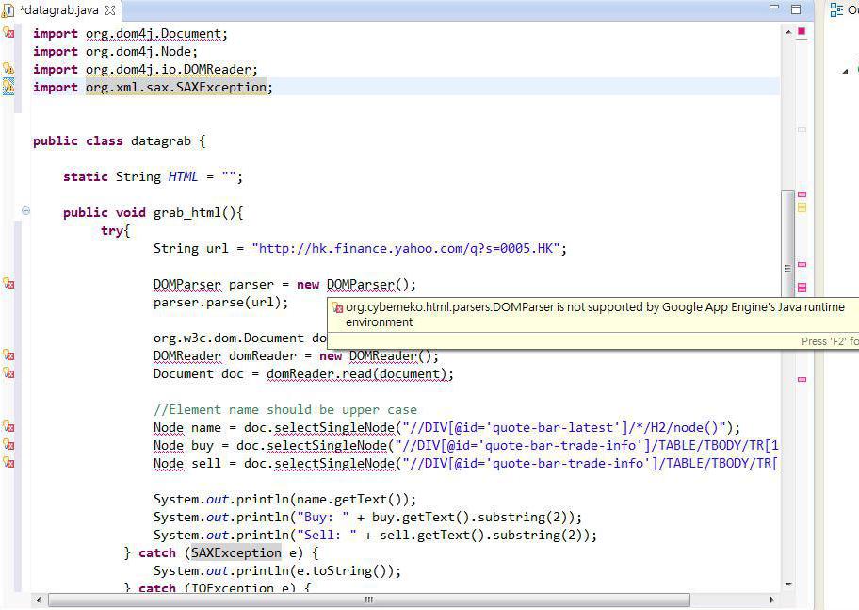Click error marker beside Node buy line
859x610 pixels.
tap(8, 445)
